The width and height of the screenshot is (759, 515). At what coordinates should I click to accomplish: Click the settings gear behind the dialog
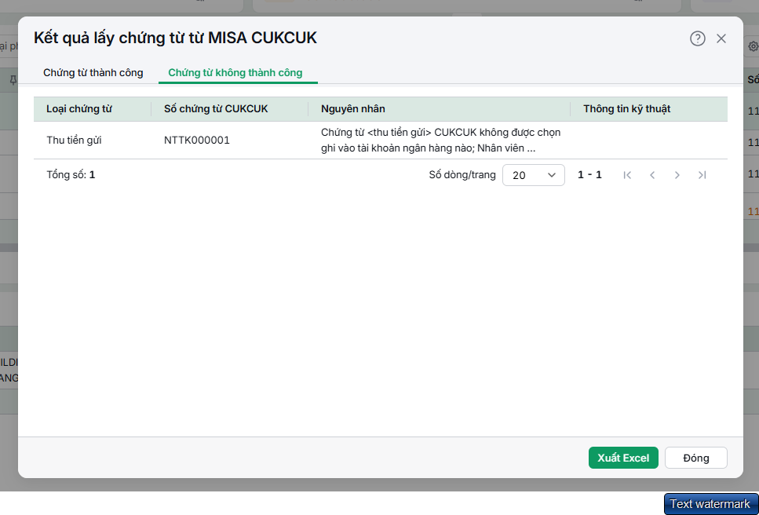pyautogui.click(x=754, y=46)
